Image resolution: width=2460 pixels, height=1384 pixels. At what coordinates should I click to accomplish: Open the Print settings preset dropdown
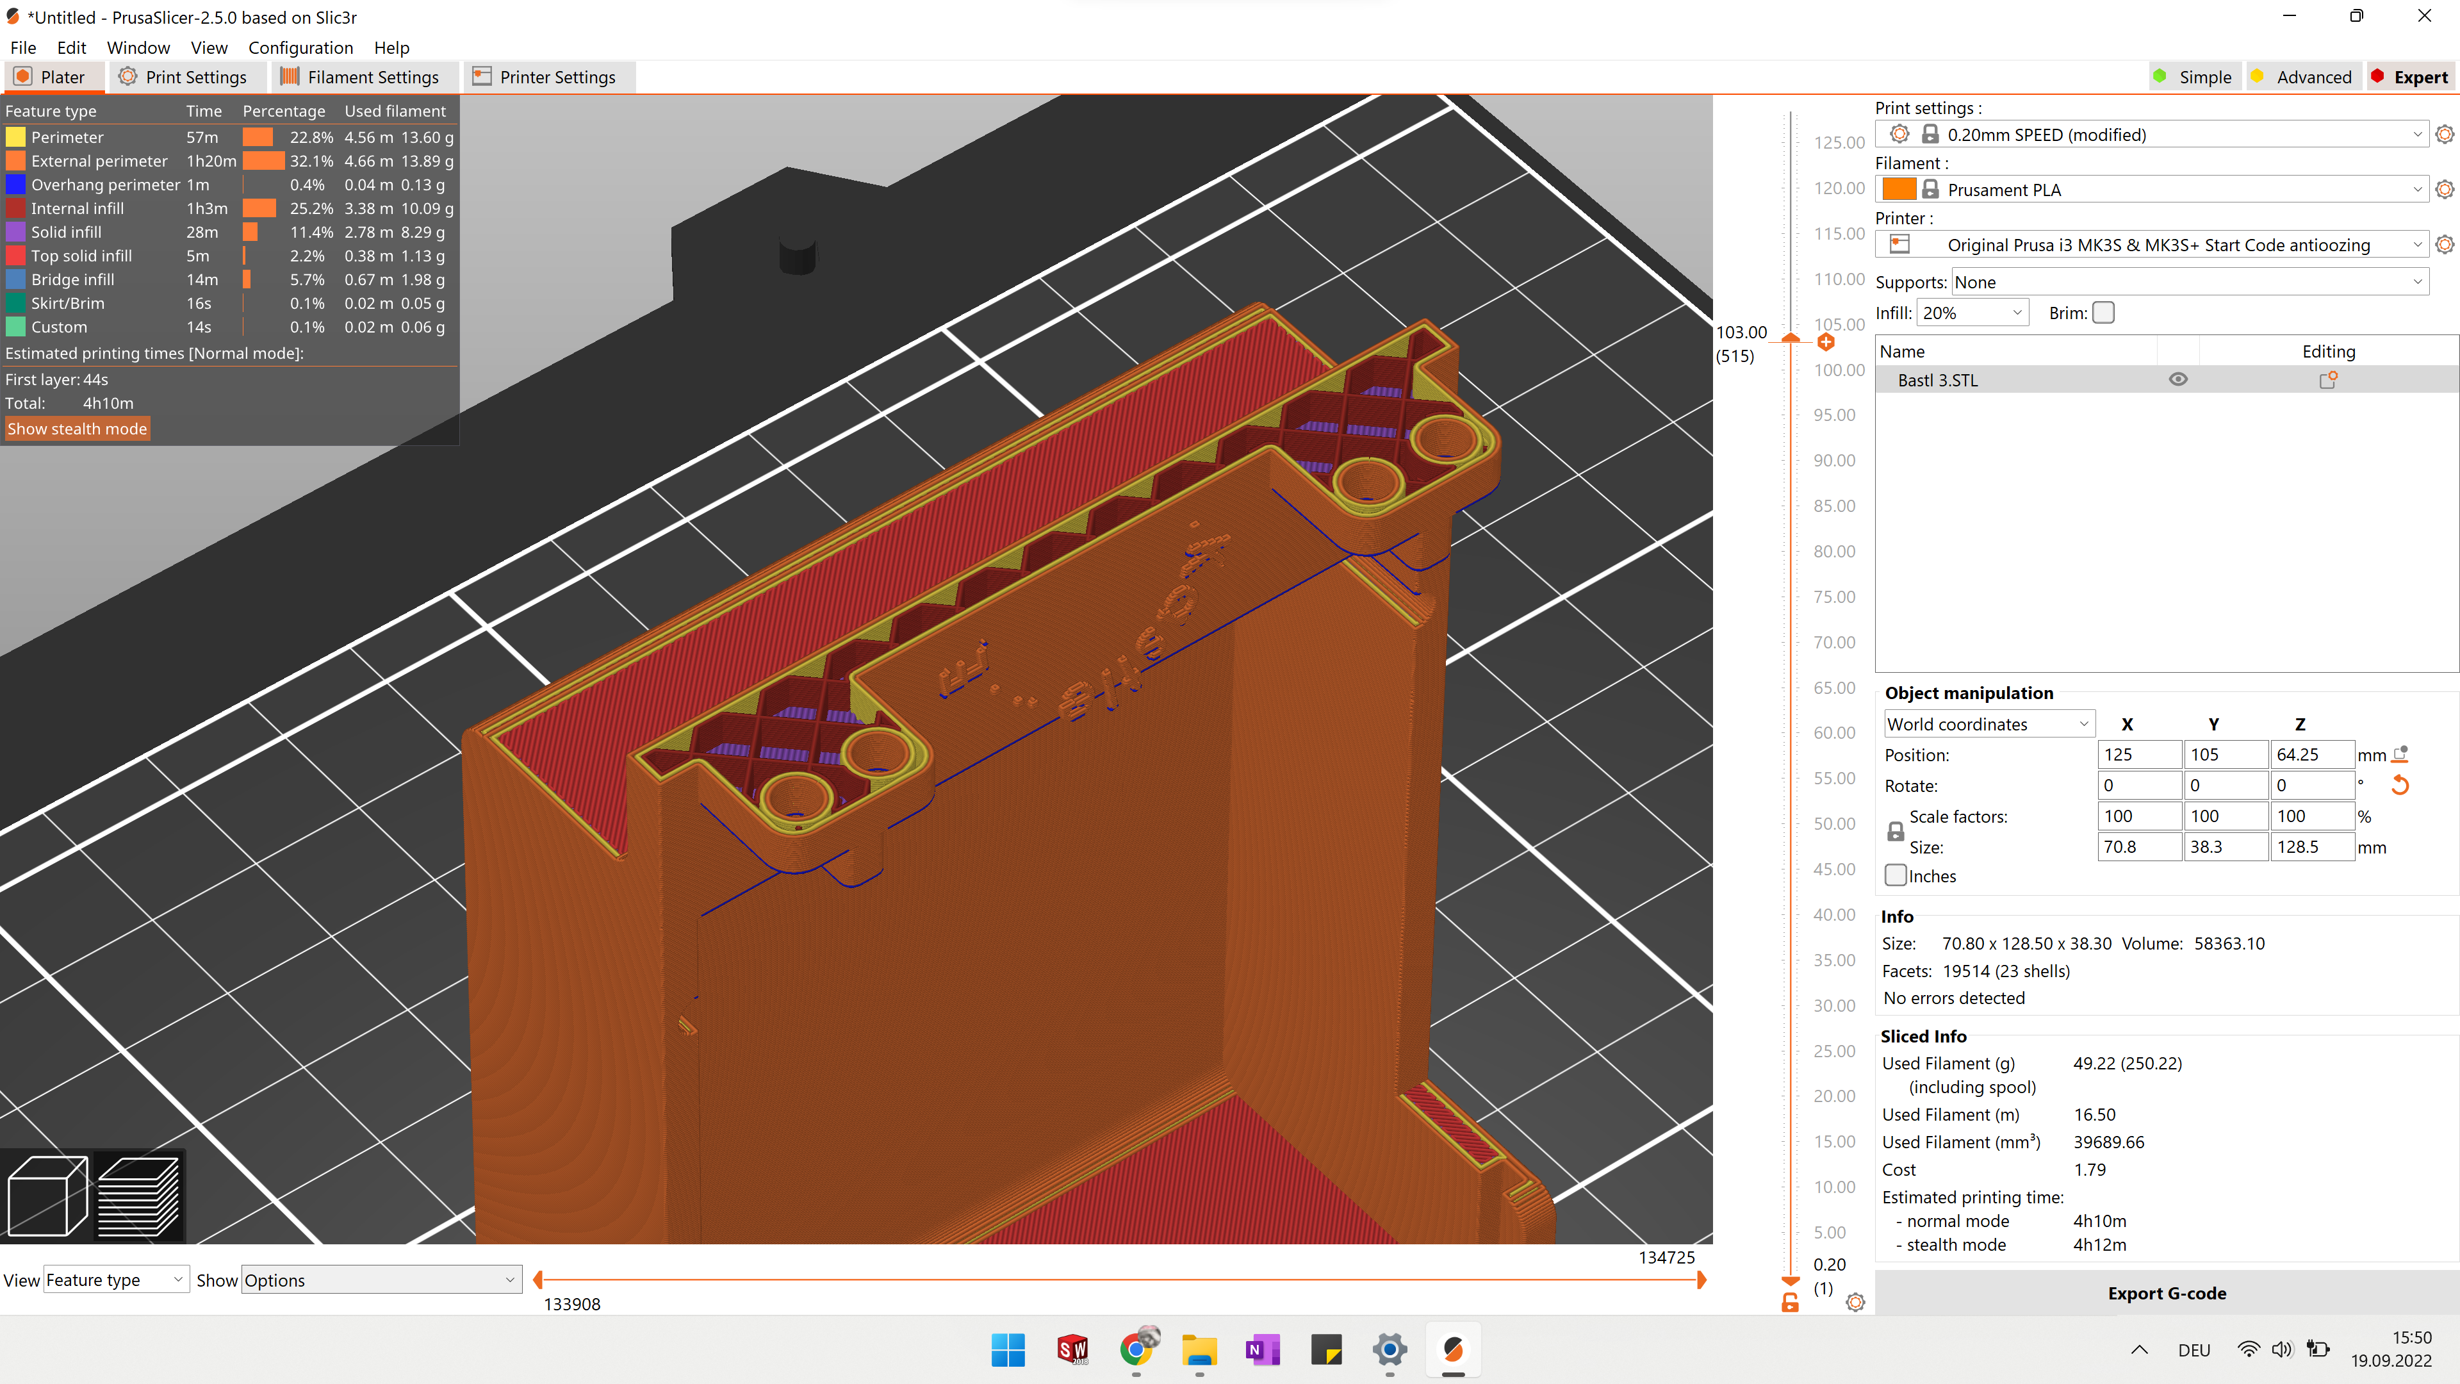pos(2152,135)
